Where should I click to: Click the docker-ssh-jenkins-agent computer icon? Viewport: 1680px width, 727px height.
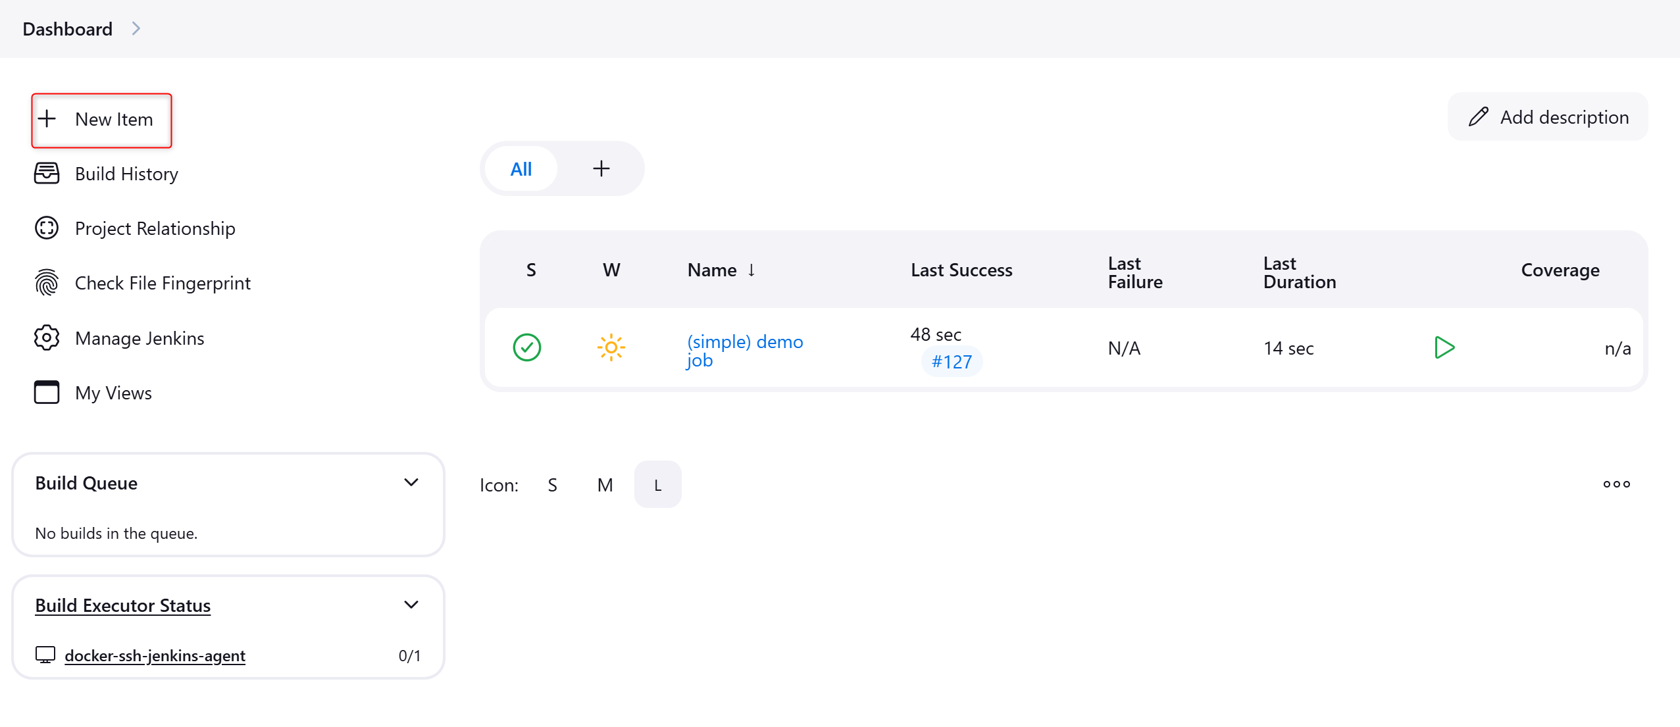tap(45, 655)
